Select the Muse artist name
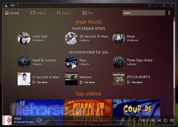This screenshot has height=127, width=178. [x=131, y=36]
